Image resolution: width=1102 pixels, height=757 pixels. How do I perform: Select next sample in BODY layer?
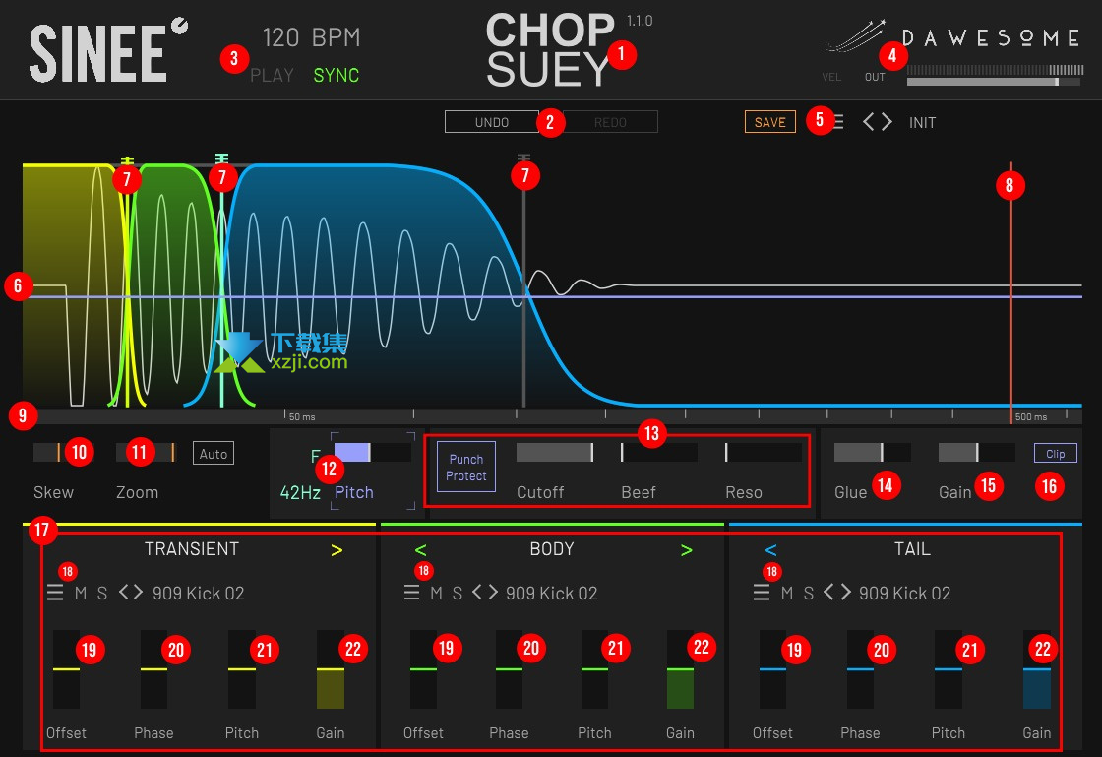[492, 593]
